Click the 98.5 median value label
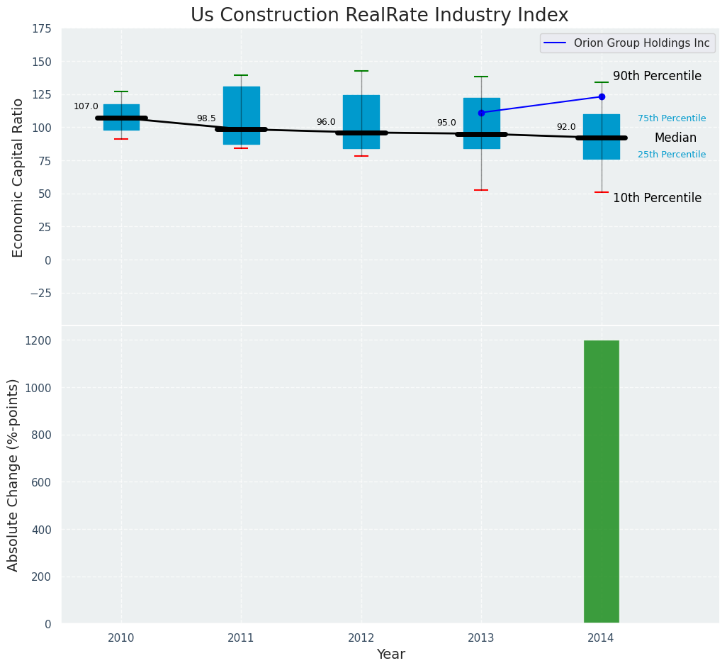 click(206, 119)
